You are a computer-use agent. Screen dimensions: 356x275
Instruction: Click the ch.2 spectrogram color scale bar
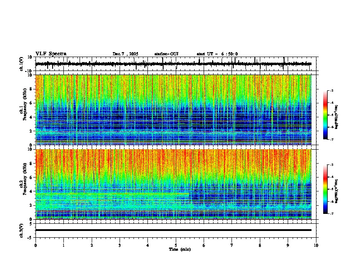pos(325,189)
